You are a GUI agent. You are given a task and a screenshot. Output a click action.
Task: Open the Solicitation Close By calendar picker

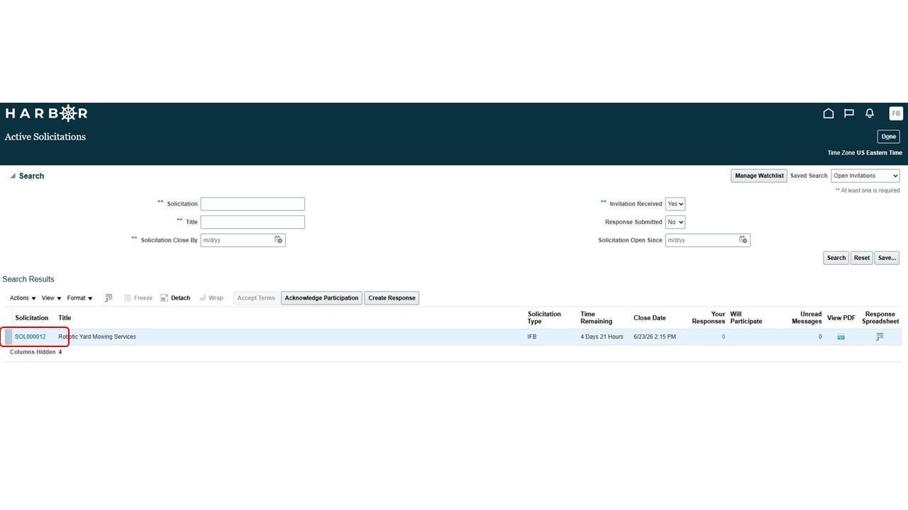(x=279, y=240)
